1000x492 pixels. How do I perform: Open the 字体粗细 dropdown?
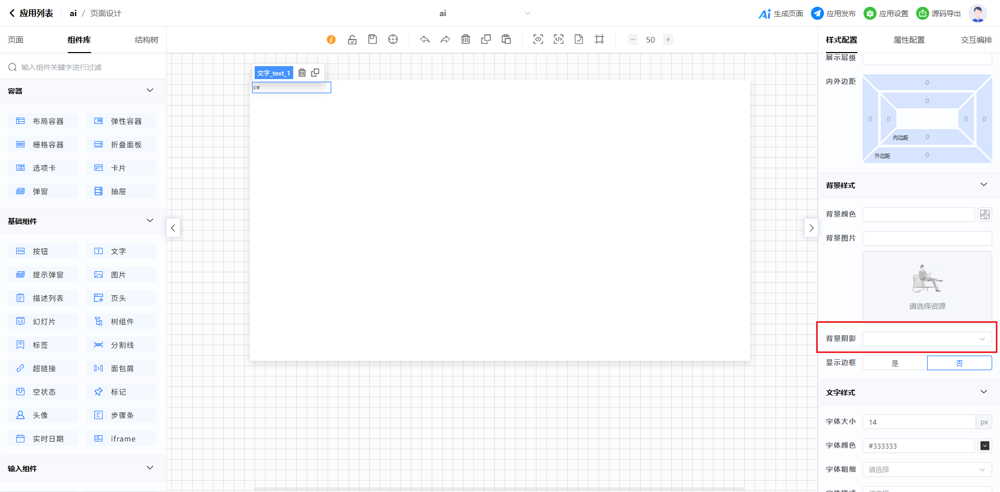[927, 470]
